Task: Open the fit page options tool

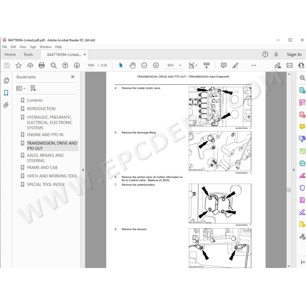Action: [x=193, y=66]
